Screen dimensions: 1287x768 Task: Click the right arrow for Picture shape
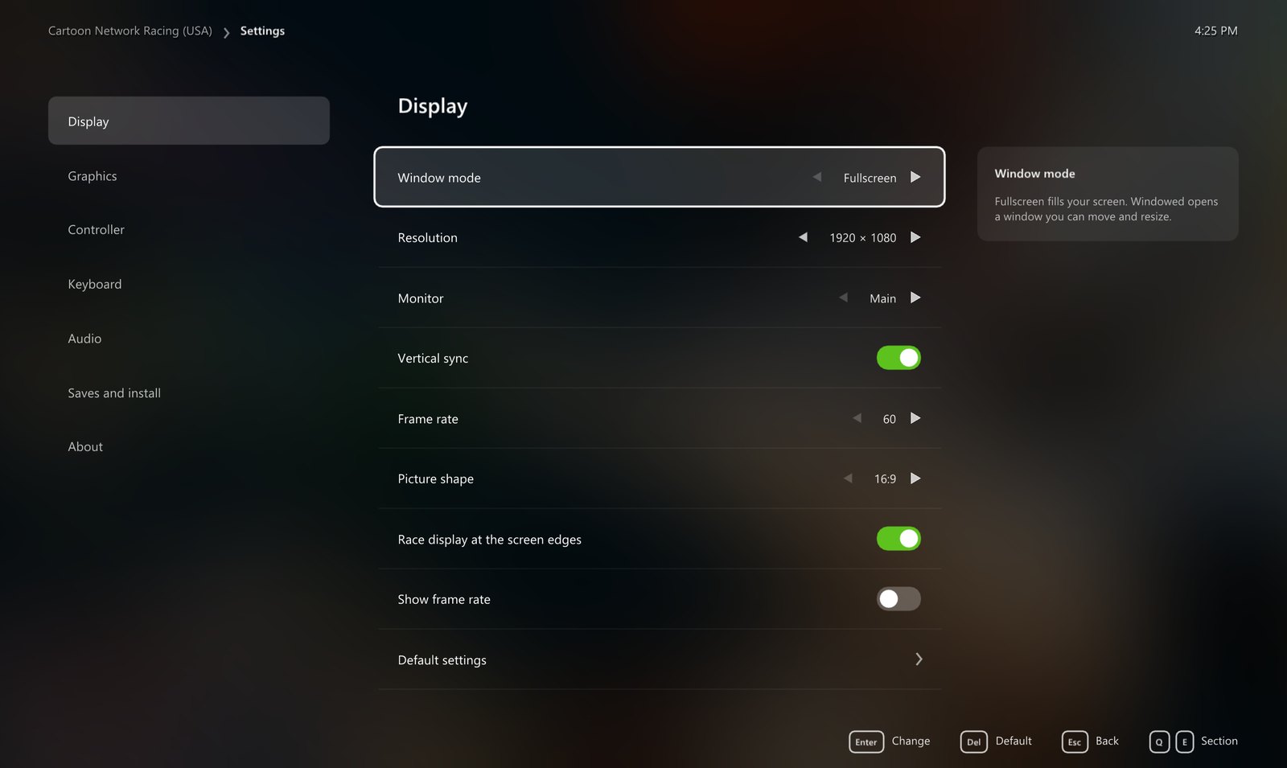click(x=915, y=478)
